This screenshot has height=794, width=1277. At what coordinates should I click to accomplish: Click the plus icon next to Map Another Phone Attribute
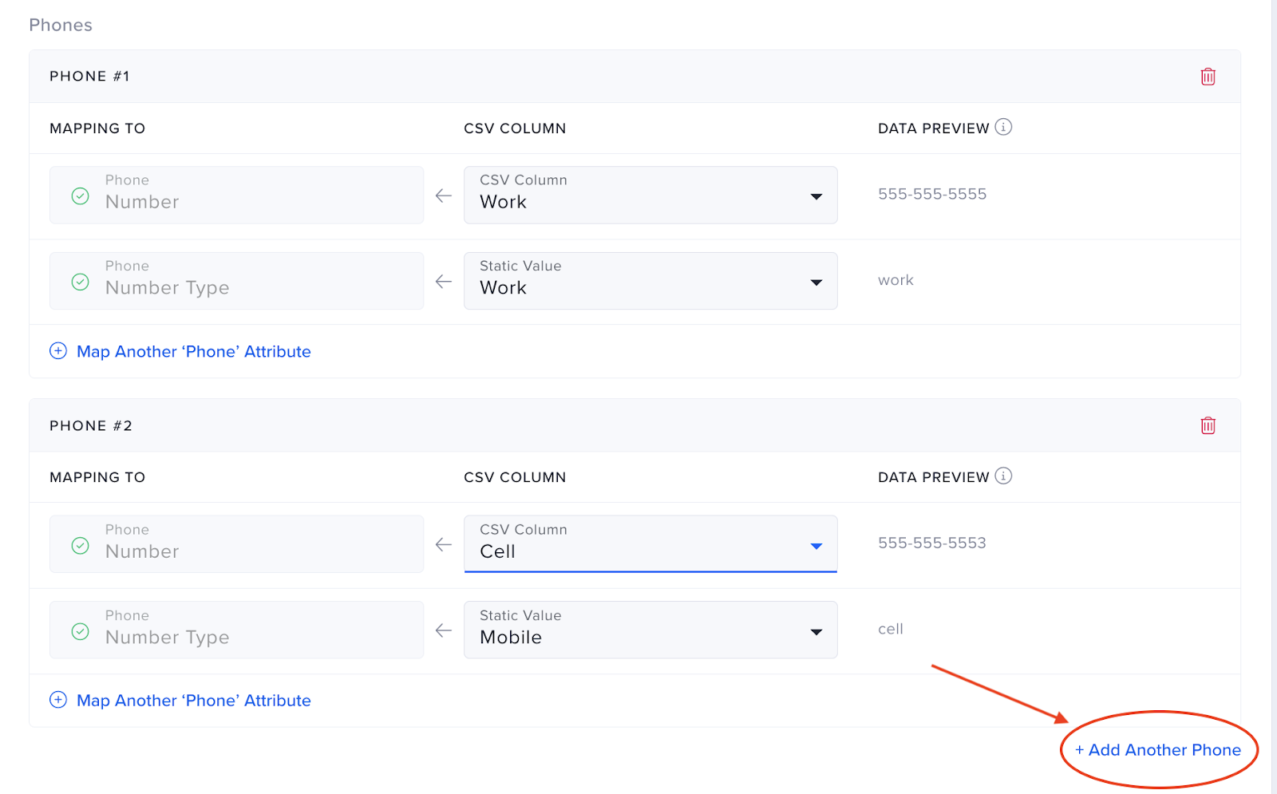click(57, 350)
